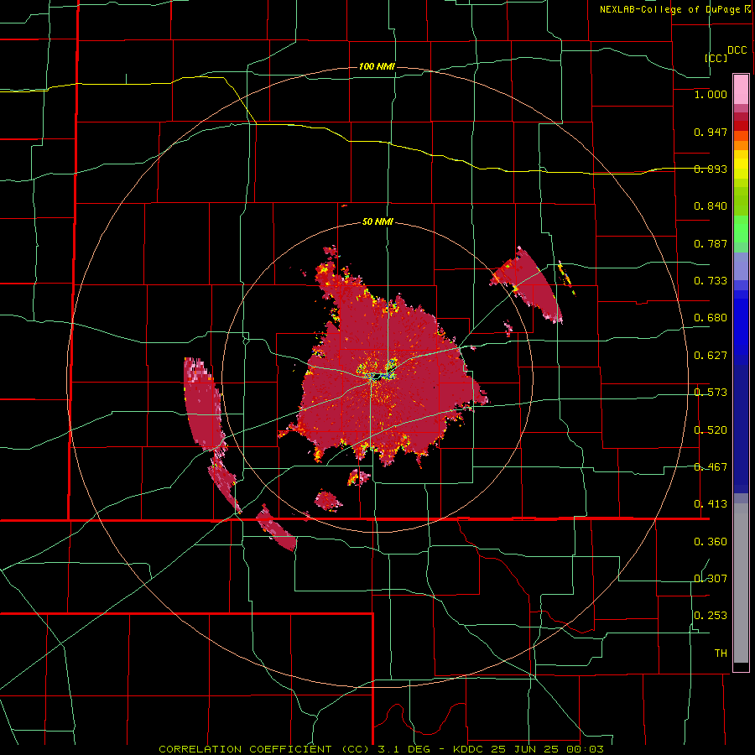The image size is (755, 755).
Task: Click the 0.307 color scale value
Action: (711, 579)
